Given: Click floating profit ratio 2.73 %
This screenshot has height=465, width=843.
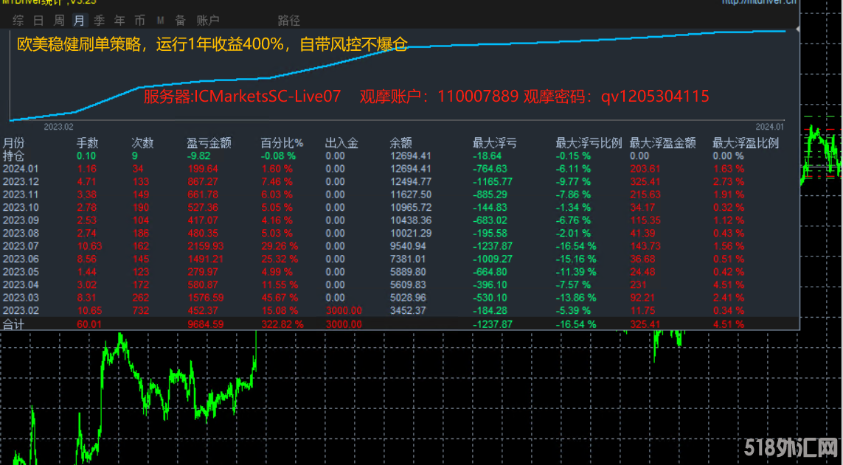Looking at the screenshot, I should tap(729, 181).
